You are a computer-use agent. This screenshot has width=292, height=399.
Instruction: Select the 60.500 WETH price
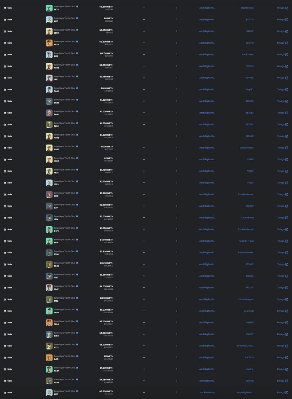click(x=106, y=7)
